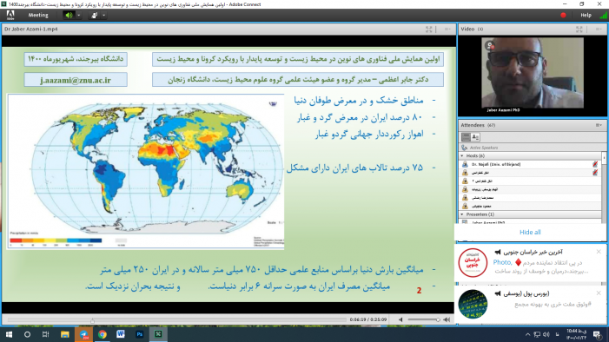
Task: Open Google Chrome from the taskbar
Action: [103, 334]
